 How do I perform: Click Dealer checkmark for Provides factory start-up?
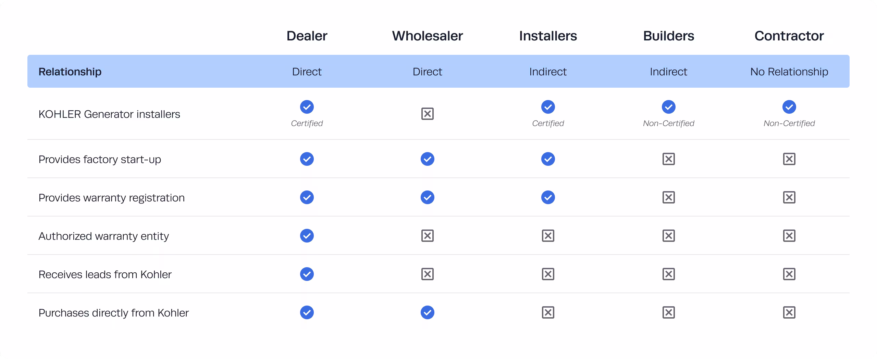[307, 159]
